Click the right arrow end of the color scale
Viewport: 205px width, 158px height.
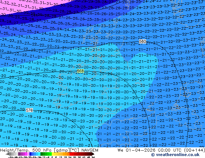pos(93,154)
